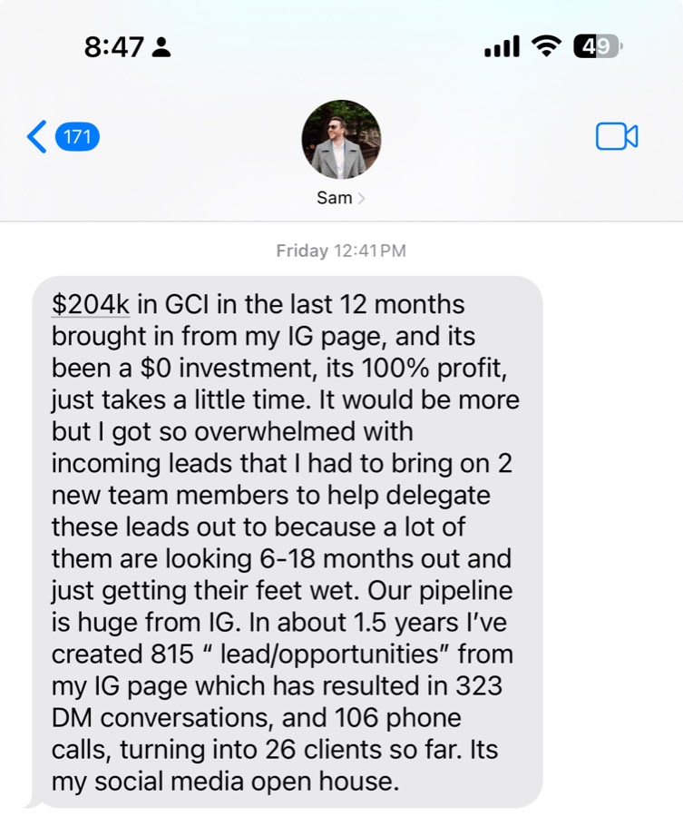This screenshot has height=817, width=683.
Task: Expand Sam contact details chevron
Action: pyautogui.click(x=361, y=199)
